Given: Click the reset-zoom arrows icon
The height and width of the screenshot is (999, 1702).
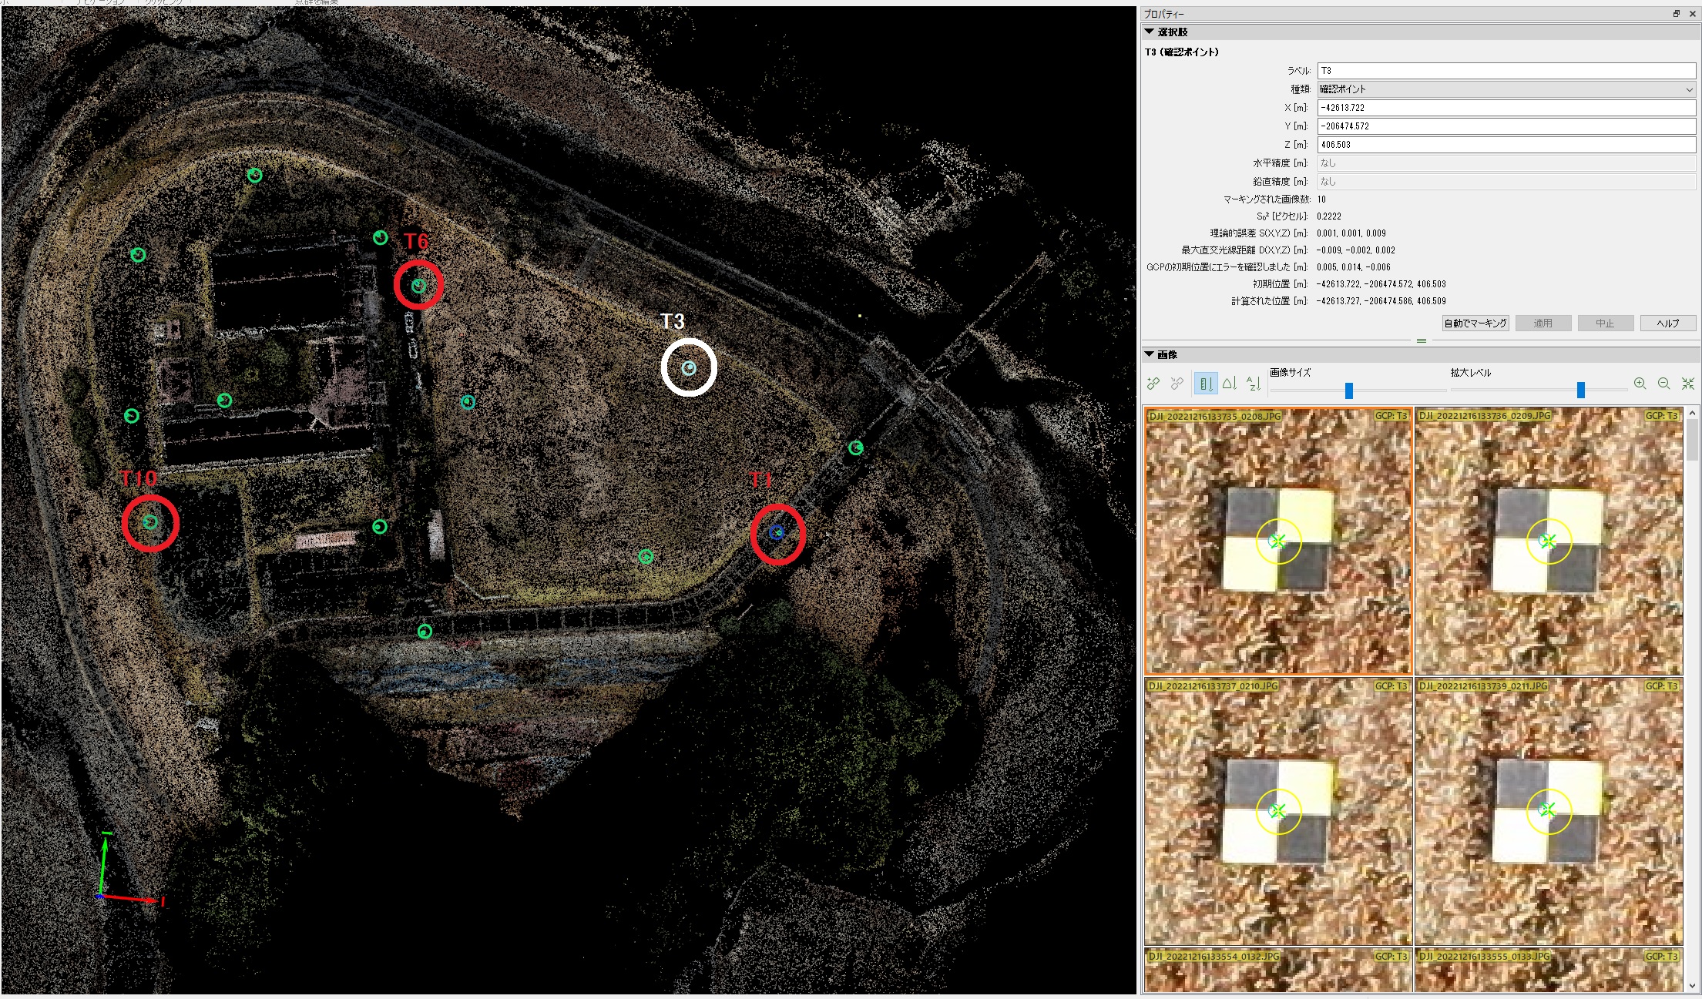Looking at the screenshot, I should pos(1688,384).
